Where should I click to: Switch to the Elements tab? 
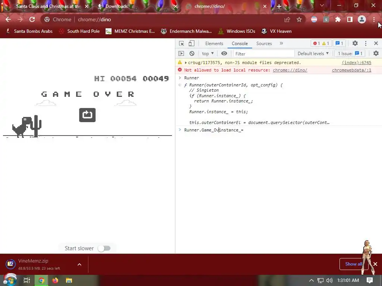coord(214,44)
